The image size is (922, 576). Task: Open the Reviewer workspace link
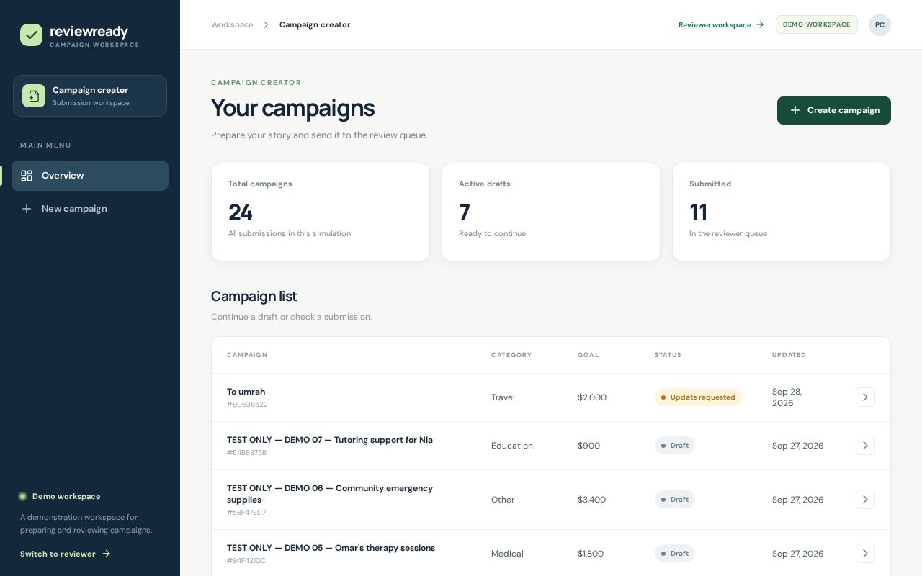coord(721,24)
